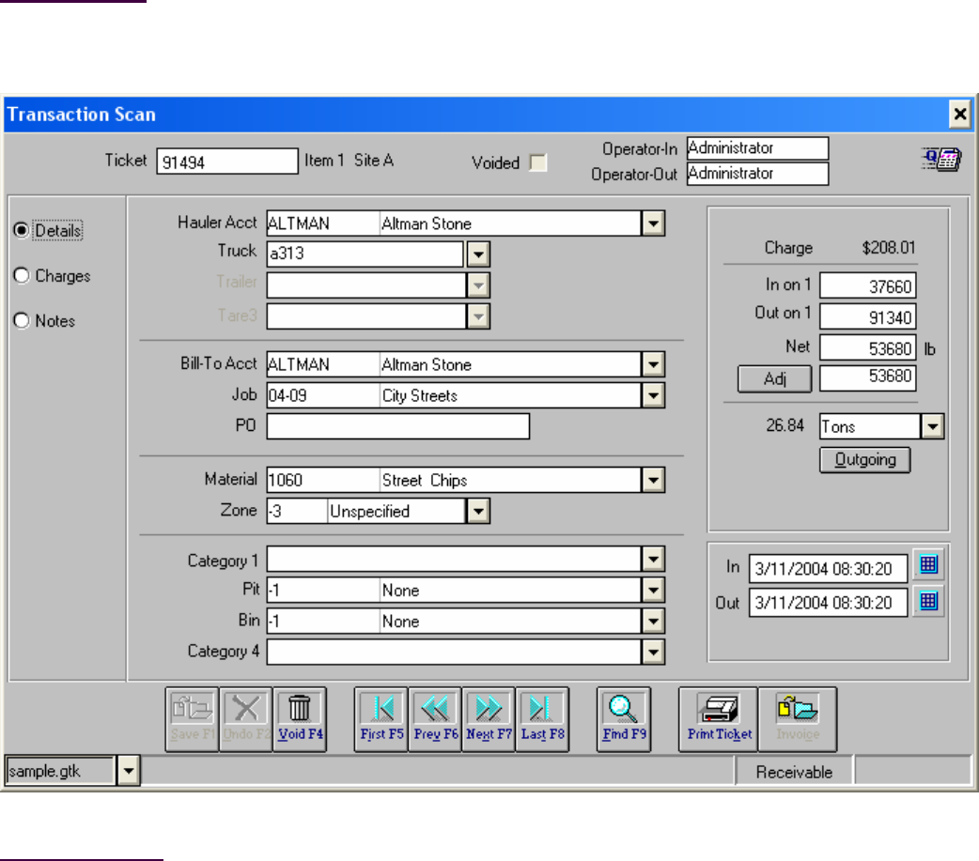Viewport: 979px width, 861px height.
Task: Jump to last record with Last F8
Action: (542, 718)
